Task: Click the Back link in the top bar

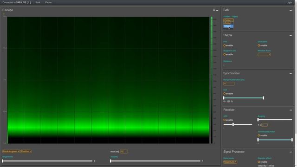Action: [38, 2]
